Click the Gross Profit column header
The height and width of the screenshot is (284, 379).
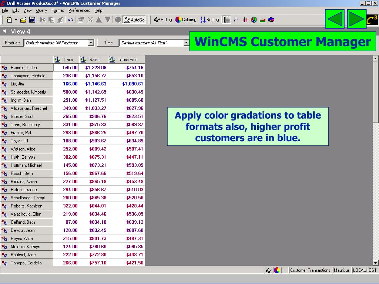click(x=127, y=60)
